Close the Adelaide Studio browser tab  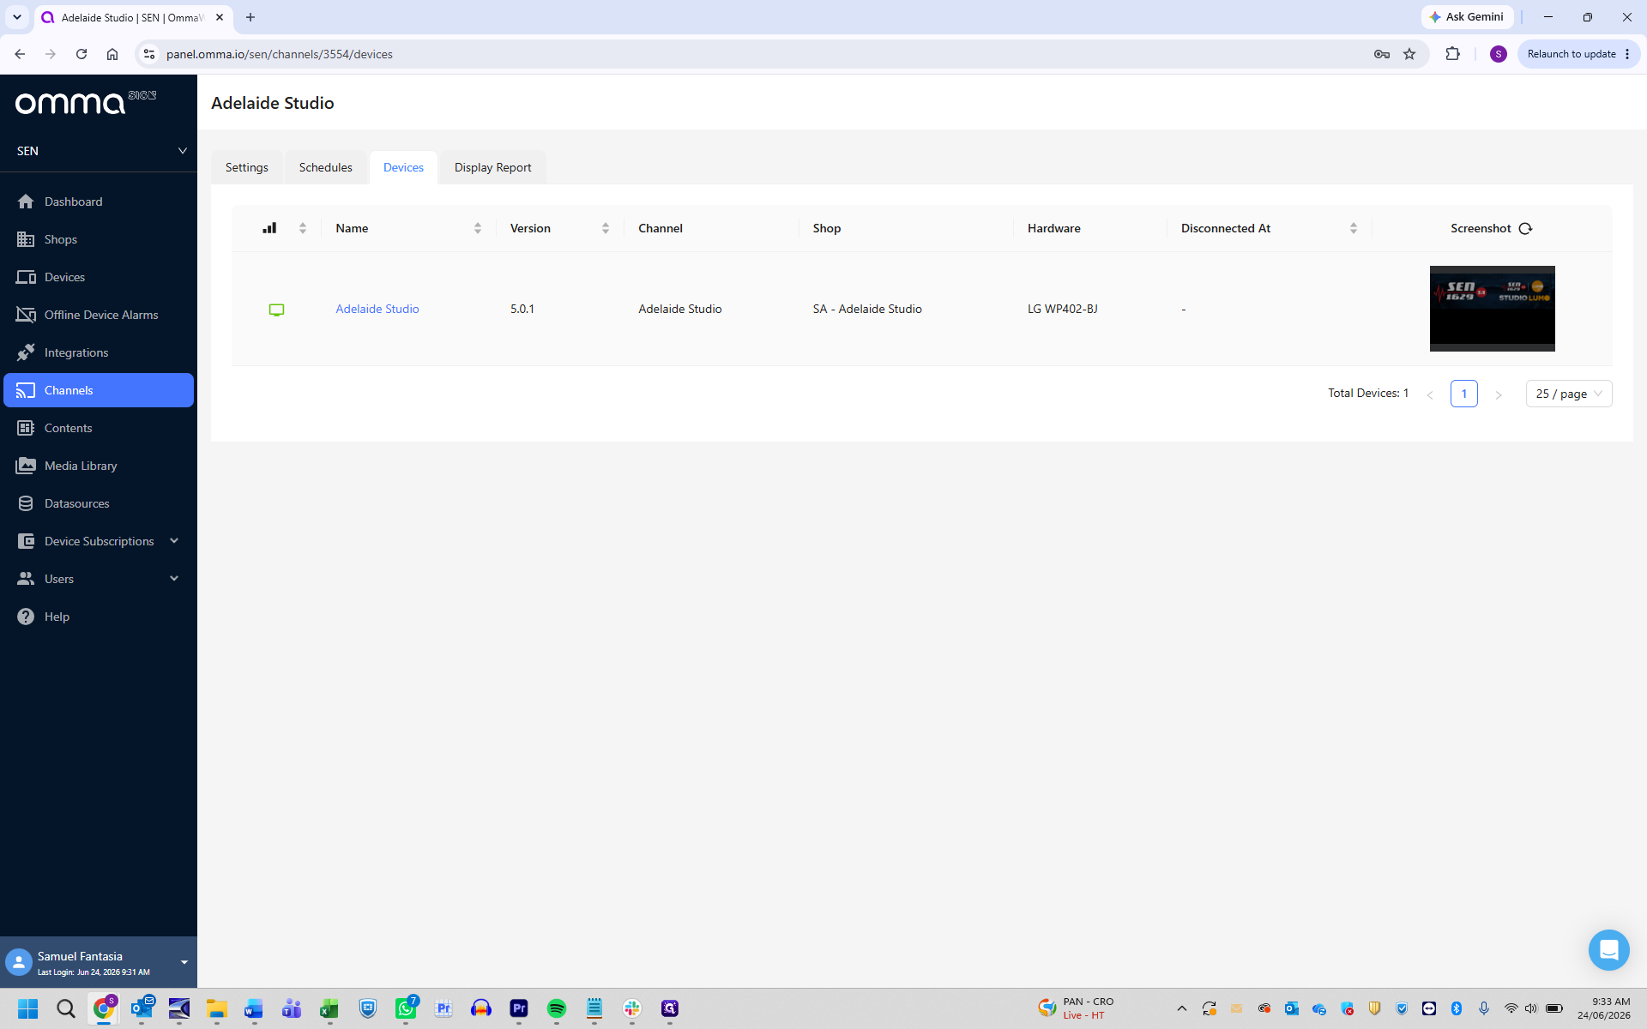point(220,17)
